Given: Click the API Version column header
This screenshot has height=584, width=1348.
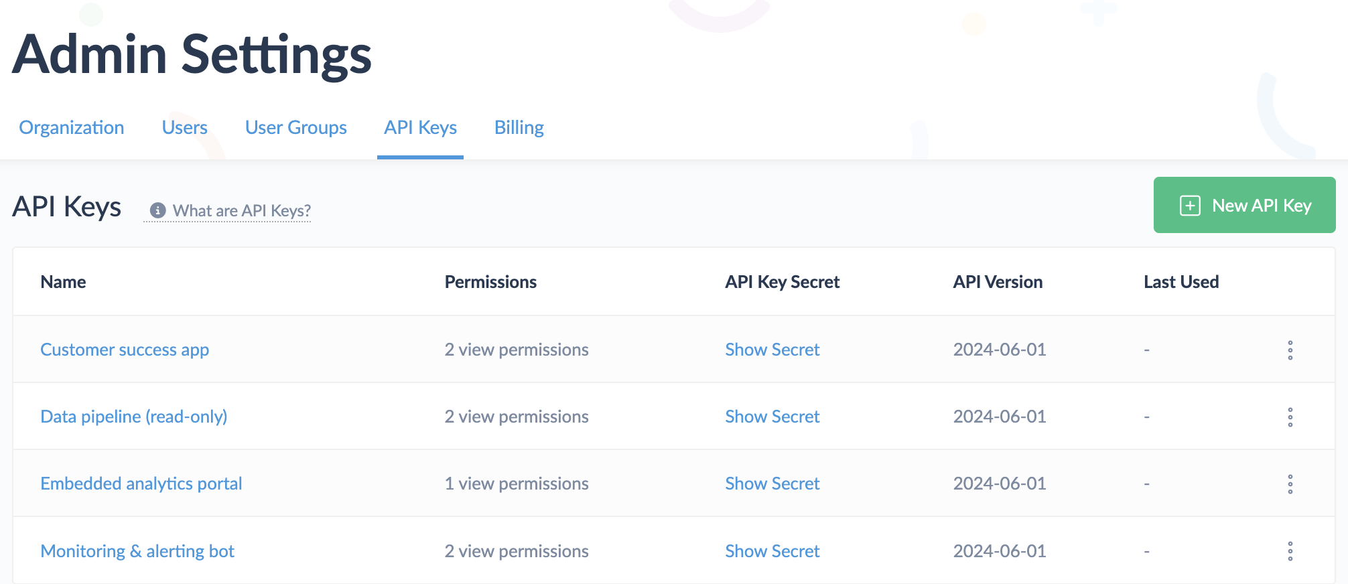Looking at the screenshot, I should tap(998, 282).
